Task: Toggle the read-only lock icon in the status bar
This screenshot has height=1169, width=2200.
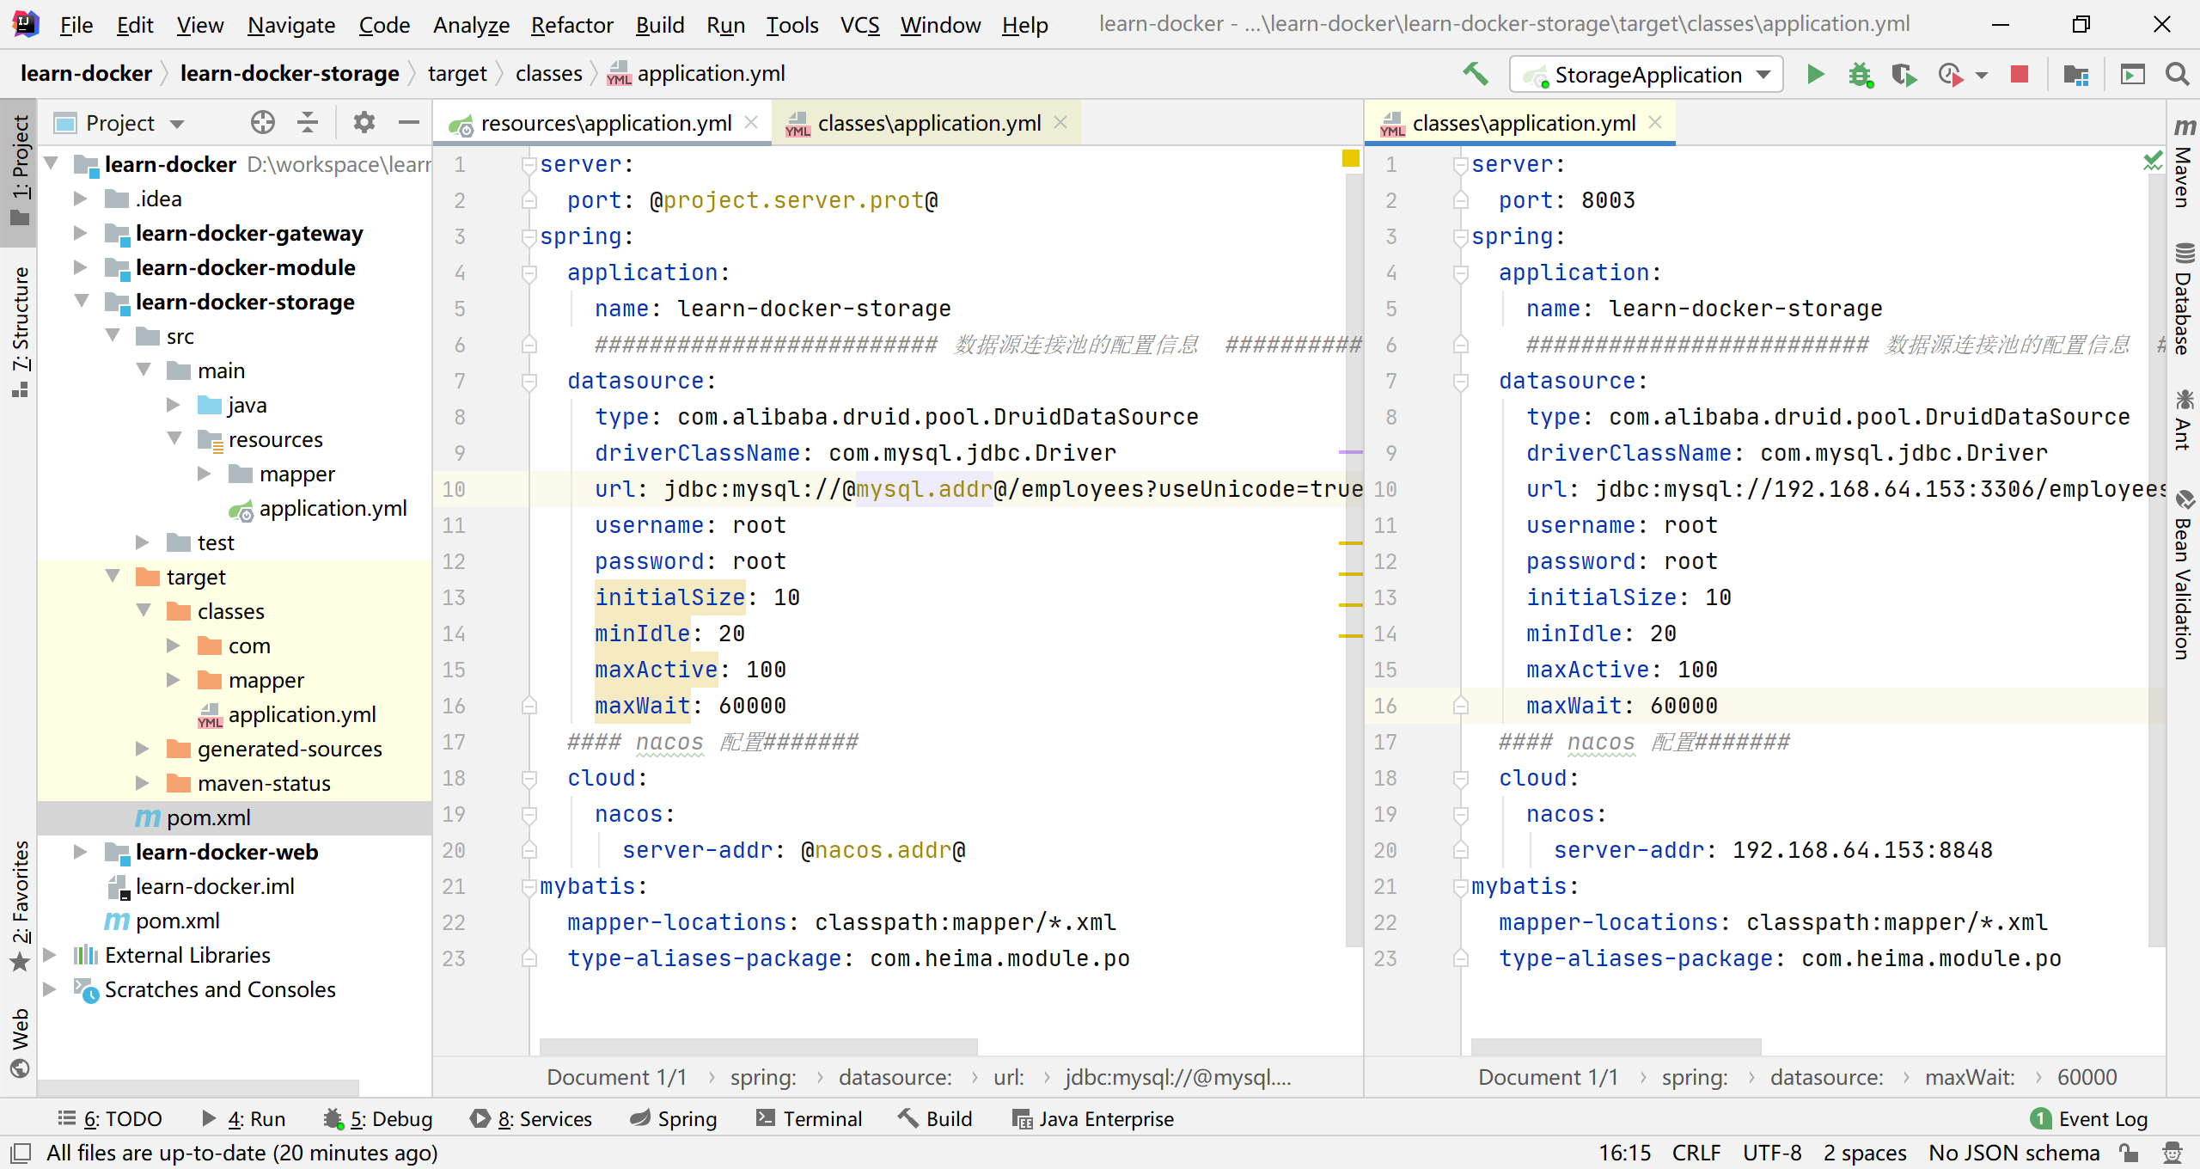Action: (x=2128, y=1153)
